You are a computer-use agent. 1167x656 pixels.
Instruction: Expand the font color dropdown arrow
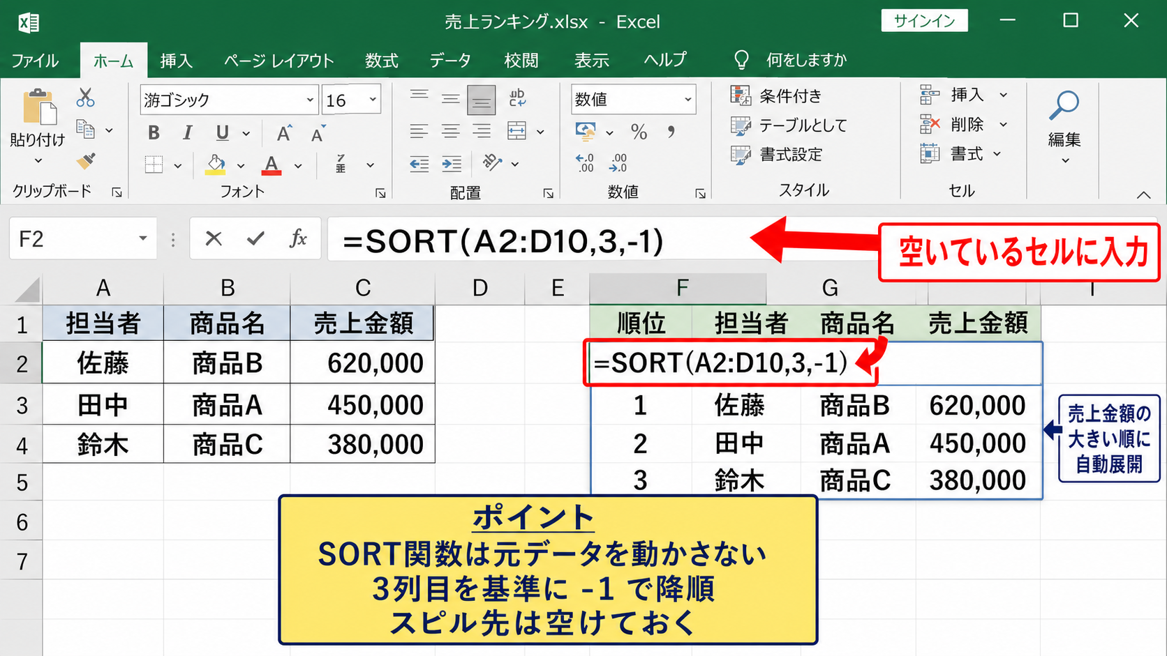point(298,166)
